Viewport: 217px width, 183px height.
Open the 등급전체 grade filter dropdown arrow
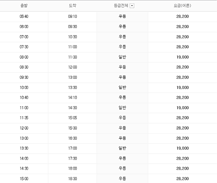click(x=132, y=6)
